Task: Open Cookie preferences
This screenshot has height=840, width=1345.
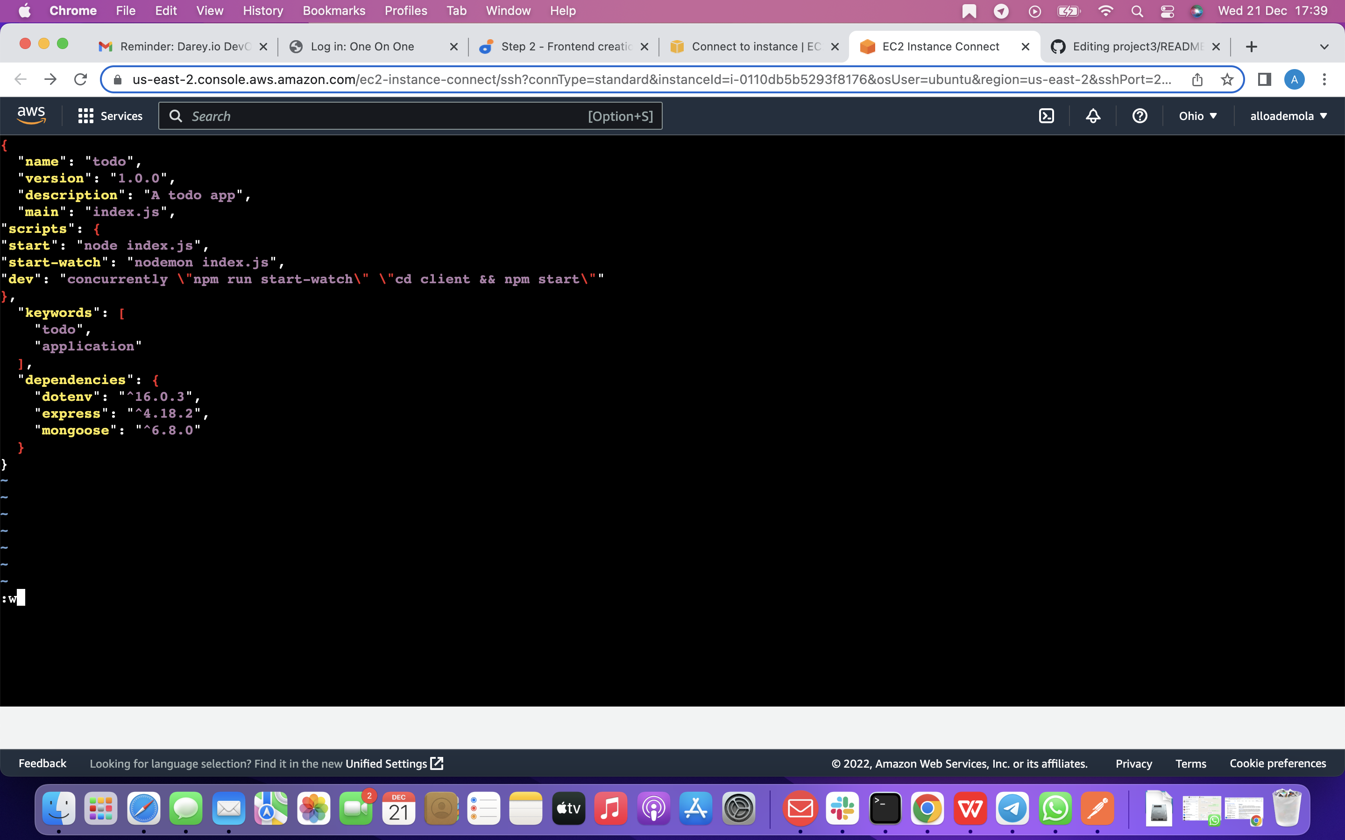Action: 1277,763
